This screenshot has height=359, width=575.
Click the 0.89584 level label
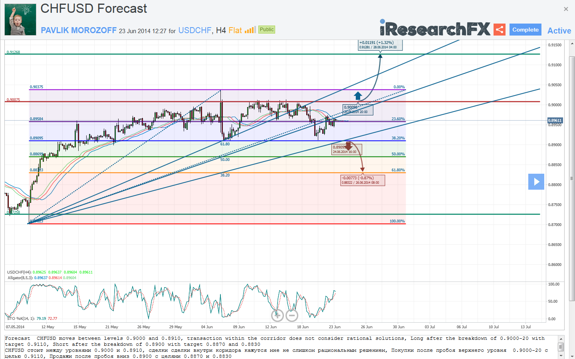click(36, 119)
